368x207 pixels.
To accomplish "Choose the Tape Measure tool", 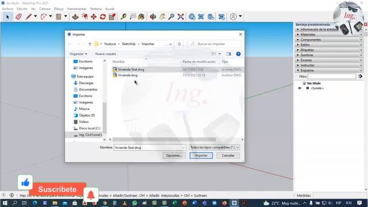I will tap(124, 17).
